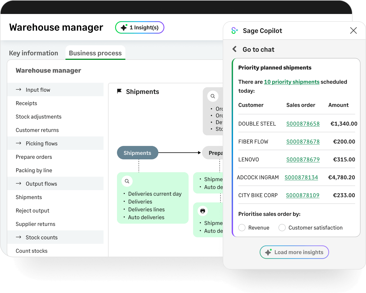Image resolution: width=366 pixels, height=293 pixels.
Task: Click the arrow icon beside Input flow
Action: pyautogui.click(x=19, y=89)
